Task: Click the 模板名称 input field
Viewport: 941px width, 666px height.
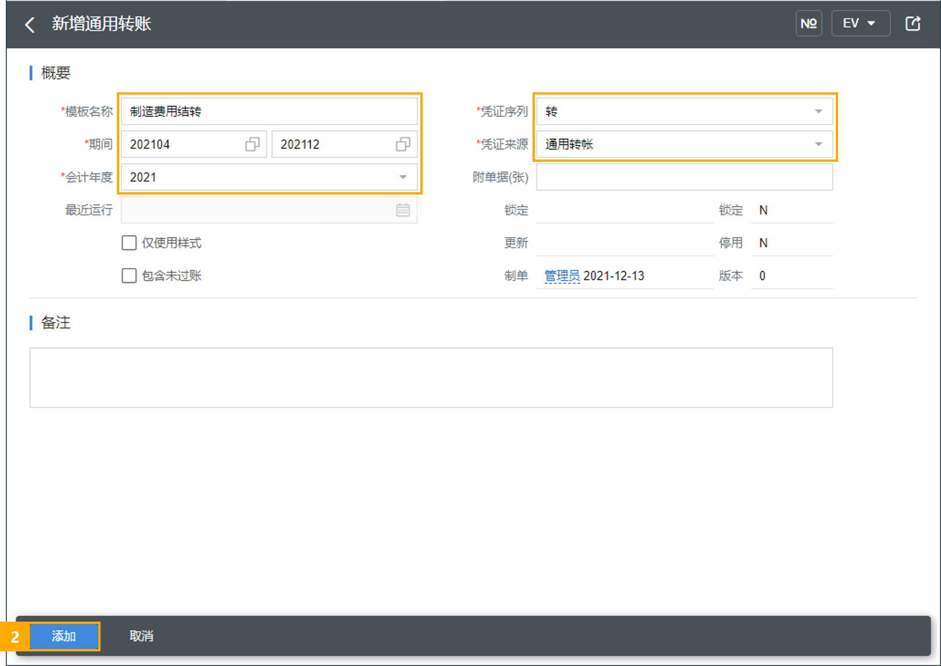Action: 269,111
